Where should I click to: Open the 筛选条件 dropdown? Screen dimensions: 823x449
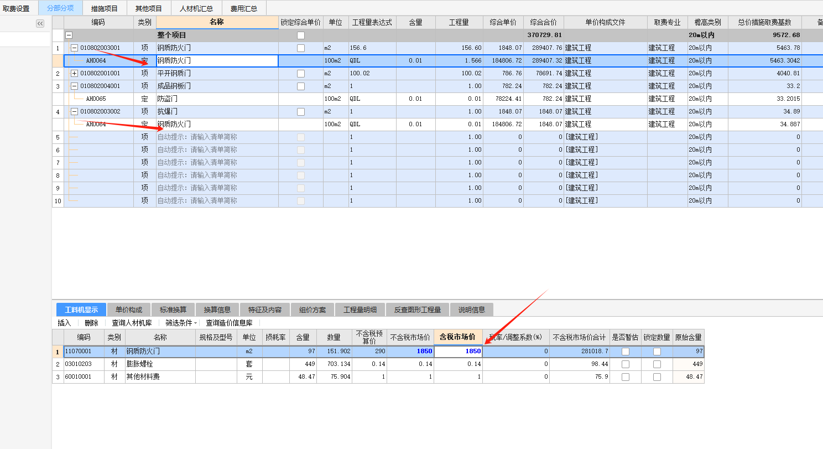[181, 323]
